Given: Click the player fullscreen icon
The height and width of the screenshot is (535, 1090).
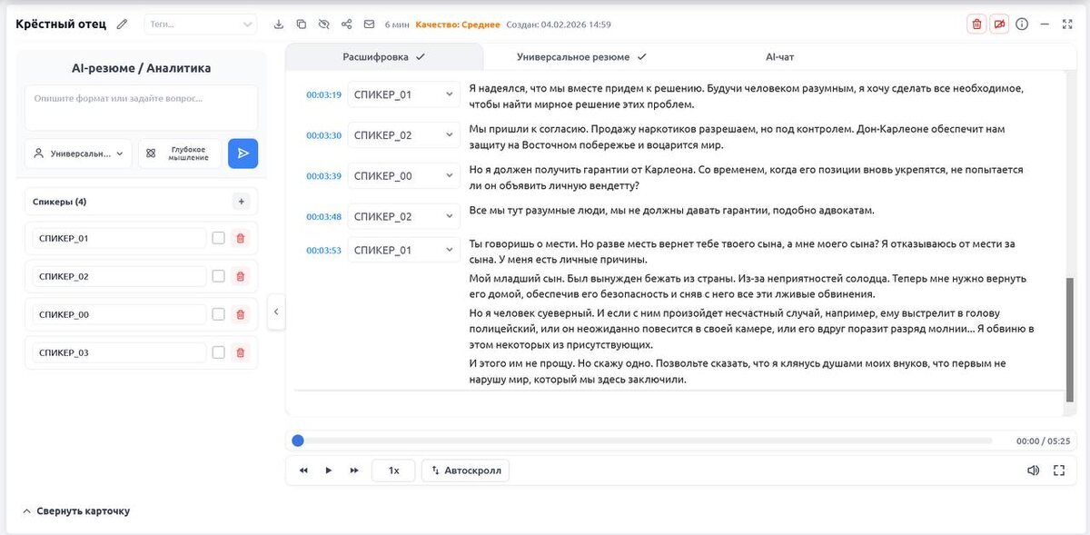Looking at the screenshot, I should (1058, 471).
